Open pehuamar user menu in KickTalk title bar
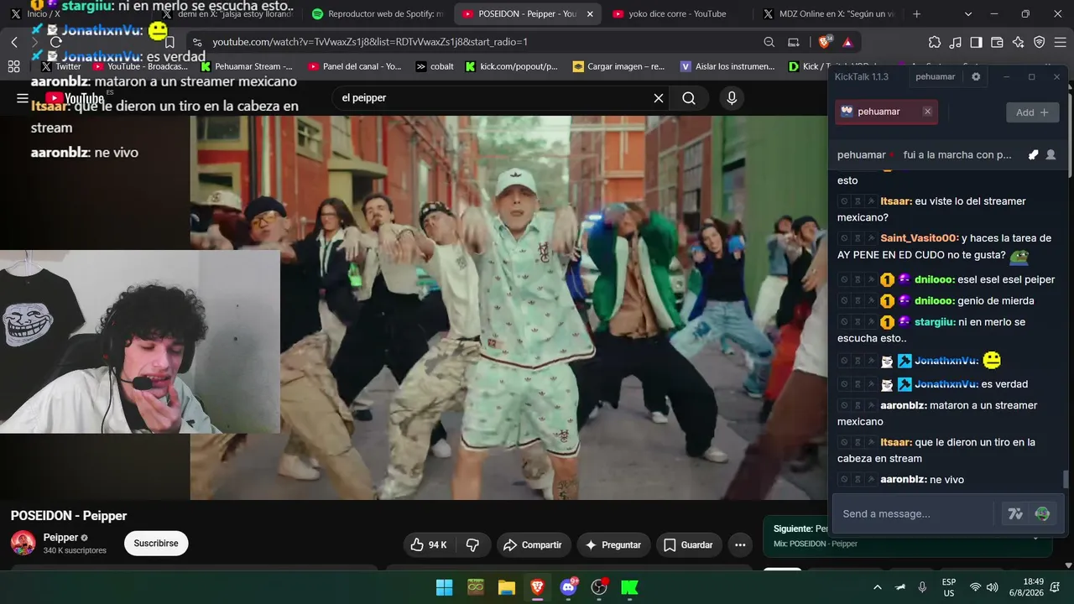 tap(935, 76)
